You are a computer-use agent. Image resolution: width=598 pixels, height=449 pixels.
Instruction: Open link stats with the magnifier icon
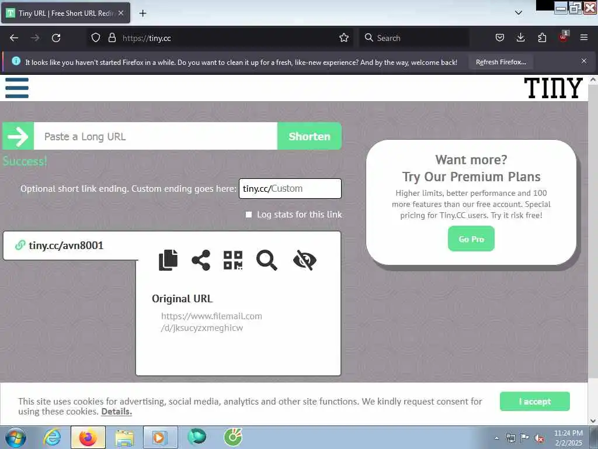tap(266, 260)
